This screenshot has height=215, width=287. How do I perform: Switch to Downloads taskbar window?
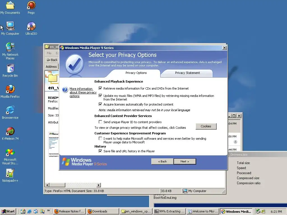click(103, 211)
